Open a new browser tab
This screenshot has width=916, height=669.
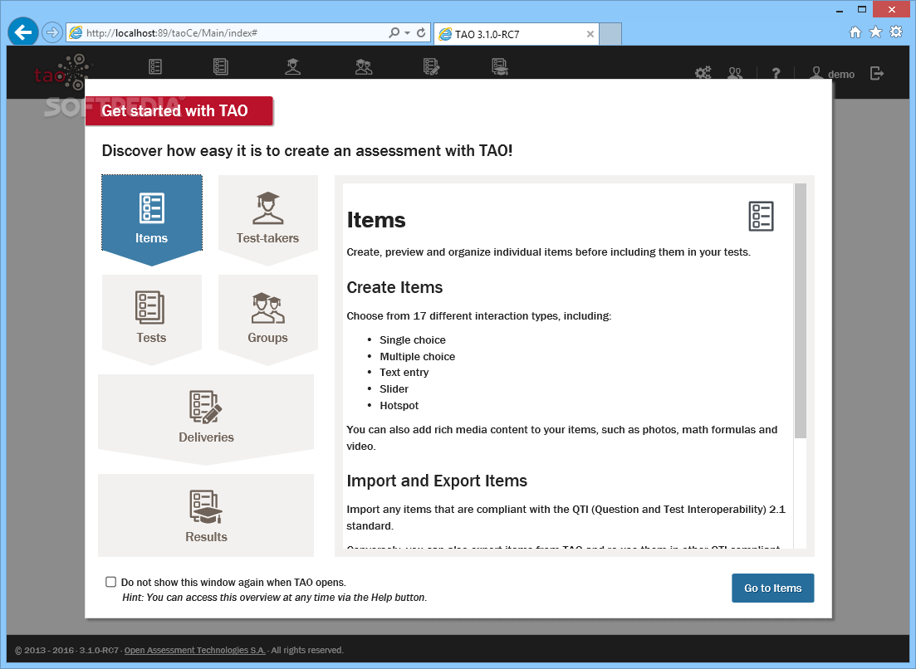[610, 34]
